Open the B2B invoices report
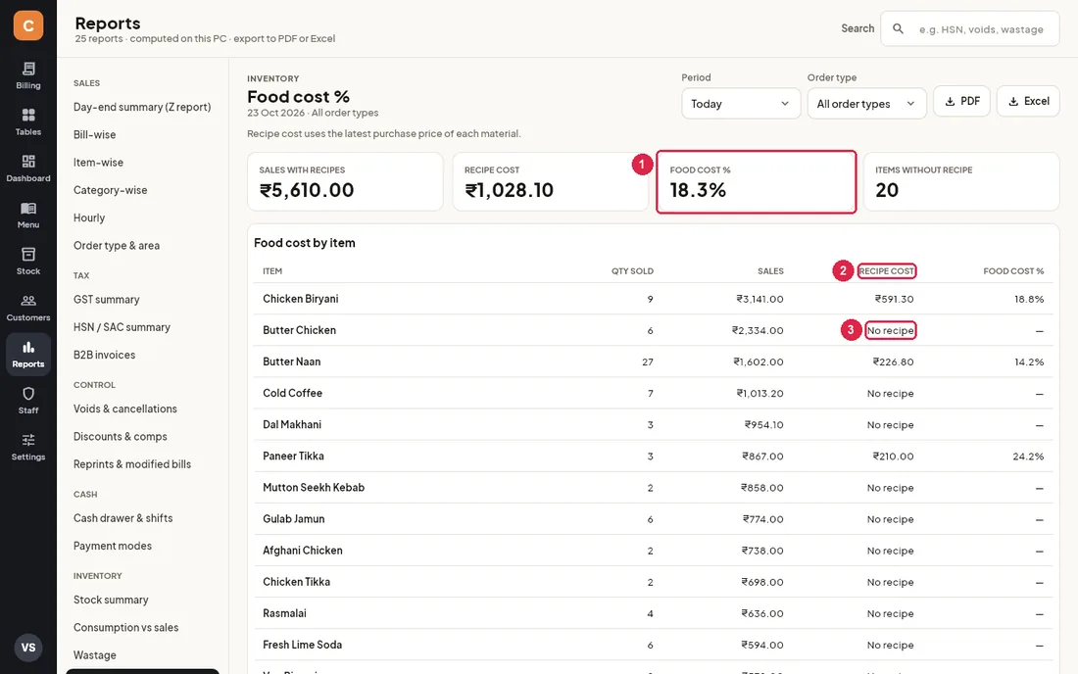This screenshot has width=1078, height=674. pyautogui.click(x=105, y=355)
